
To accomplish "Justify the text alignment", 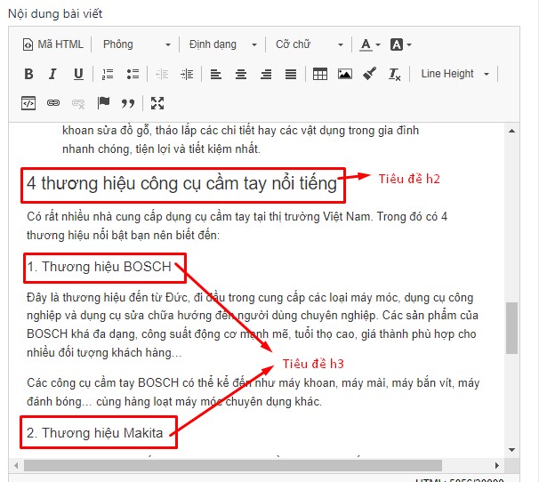I will [291, 74].
